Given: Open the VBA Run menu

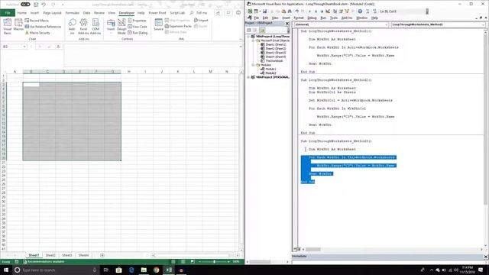Looking at the screenshot, I should point(323,18).
